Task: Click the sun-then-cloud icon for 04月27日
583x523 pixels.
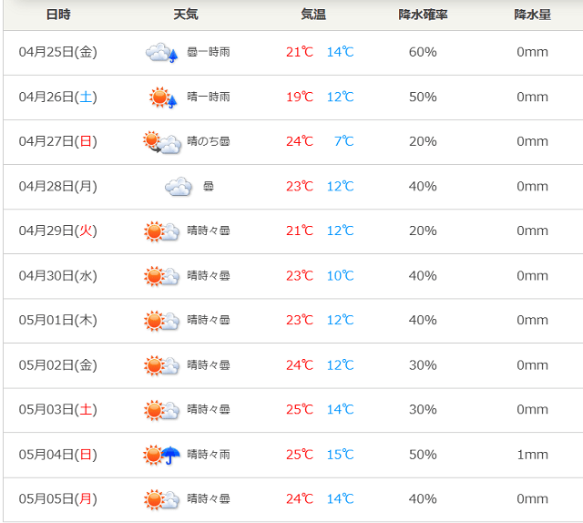Action: [x=162, y=142]
